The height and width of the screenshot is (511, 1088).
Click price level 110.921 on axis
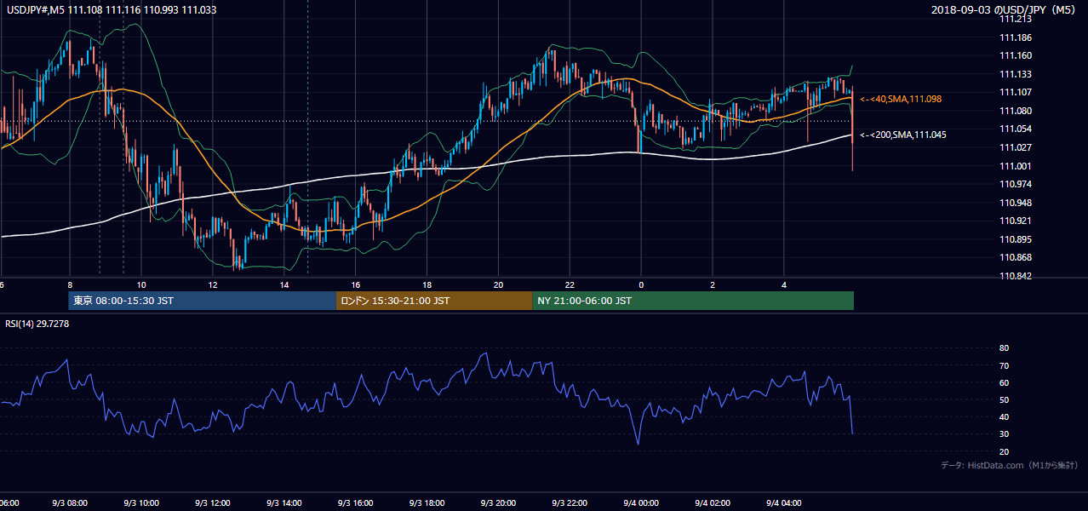pyautogui.click(x=1017, y=221)
